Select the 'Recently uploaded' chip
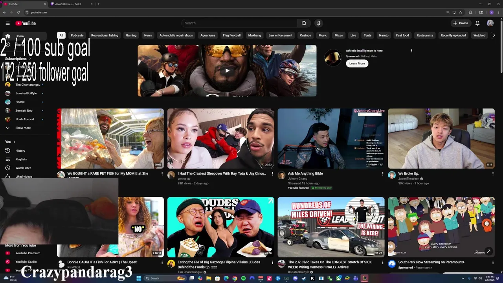The image size is (503, 283). [453, 35]
